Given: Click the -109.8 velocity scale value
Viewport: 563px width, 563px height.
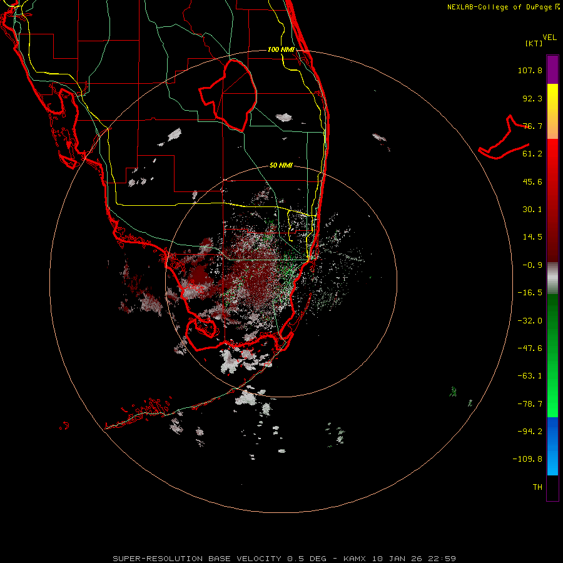Looking at the screenshot, I should pos(527,459).
